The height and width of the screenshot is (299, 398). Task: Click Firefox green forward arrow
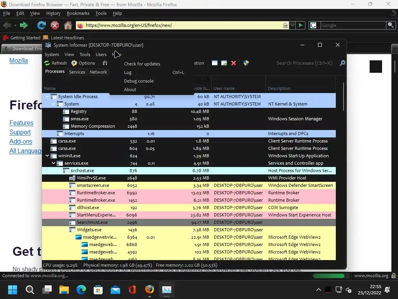tap(24, 25)
